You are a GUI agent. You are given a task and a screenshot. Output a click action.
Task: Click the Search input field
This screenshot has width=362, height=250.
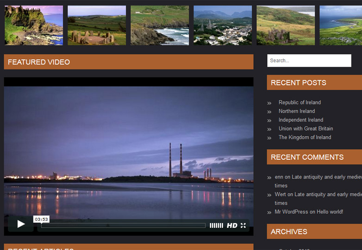tap(309, 61)
